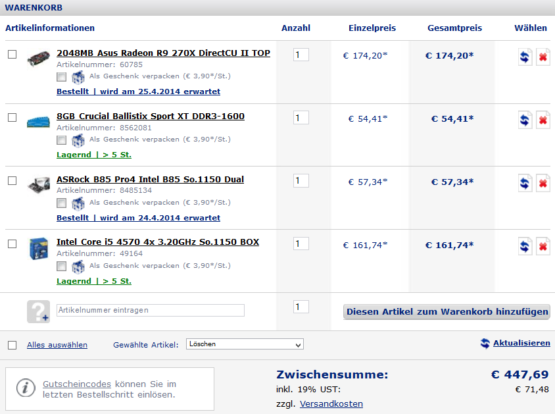This screenshot has height=414, width=555.
Task: Open the Crucial Ballistix RAM thumbnail
Action: pos(39,122)
